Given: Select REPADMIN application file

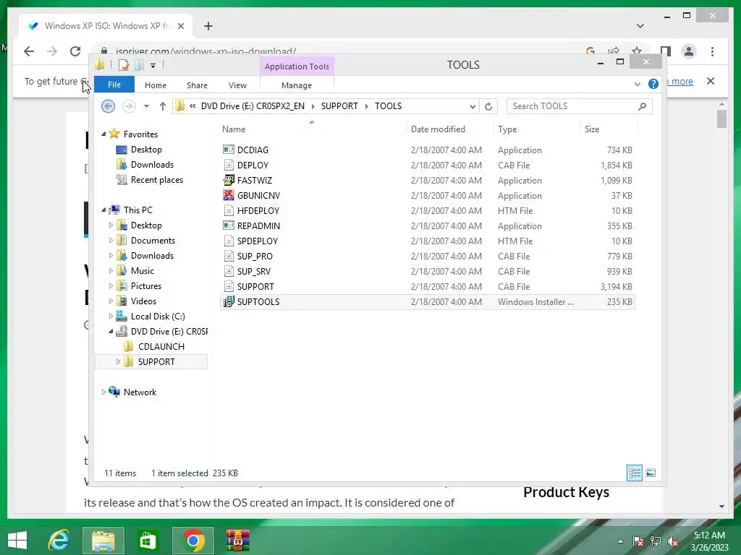Looking at the screenshot, I should (x=427, y=226).
